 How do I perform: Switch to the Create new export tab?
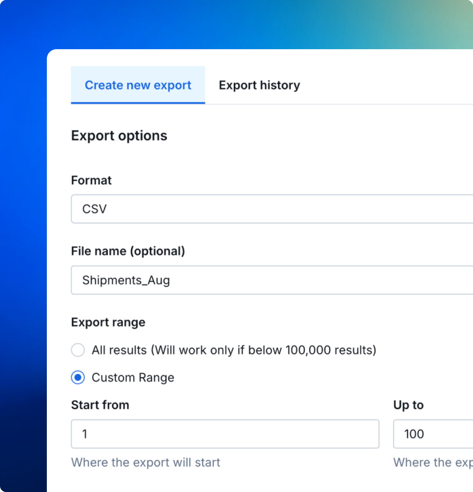tap(138, 85)
